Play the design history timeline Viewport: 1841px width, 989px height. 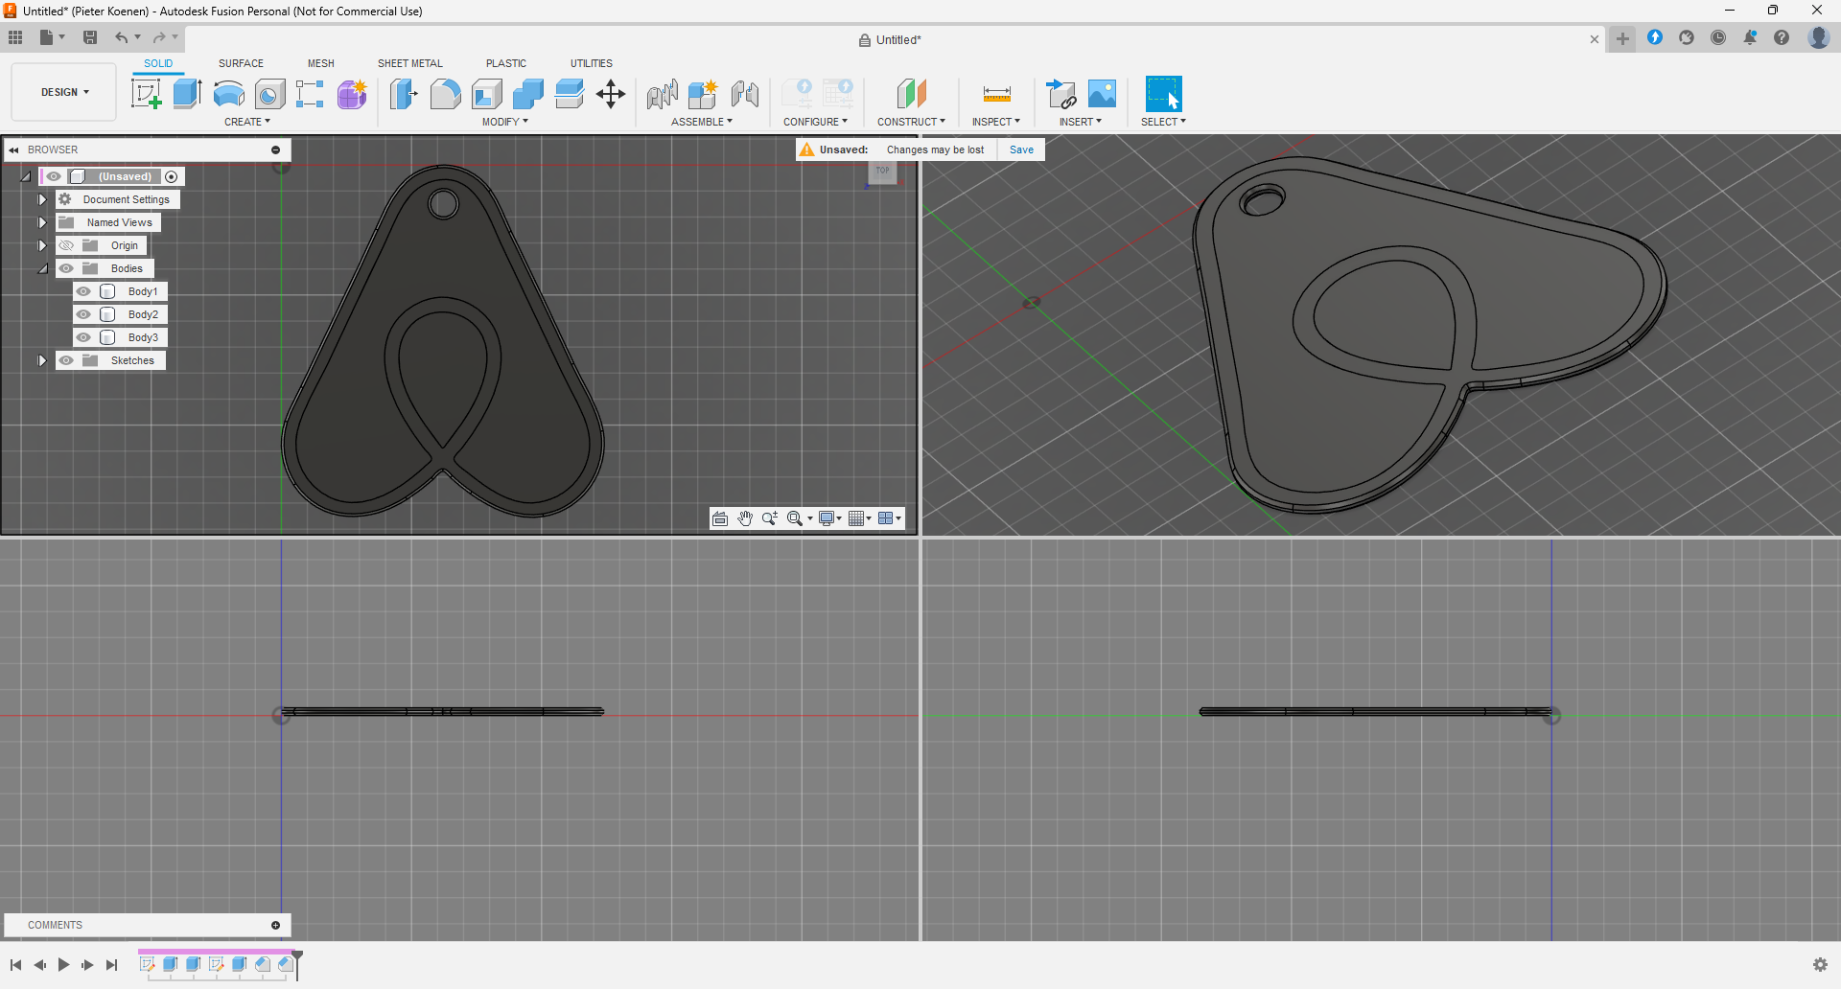click(63, 965)
